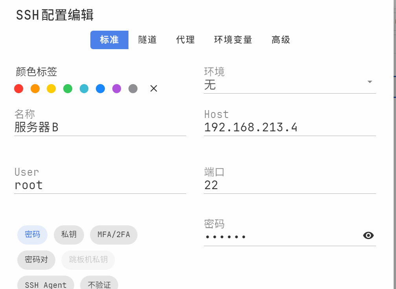Choose the green color label

(x=68, y=88)
